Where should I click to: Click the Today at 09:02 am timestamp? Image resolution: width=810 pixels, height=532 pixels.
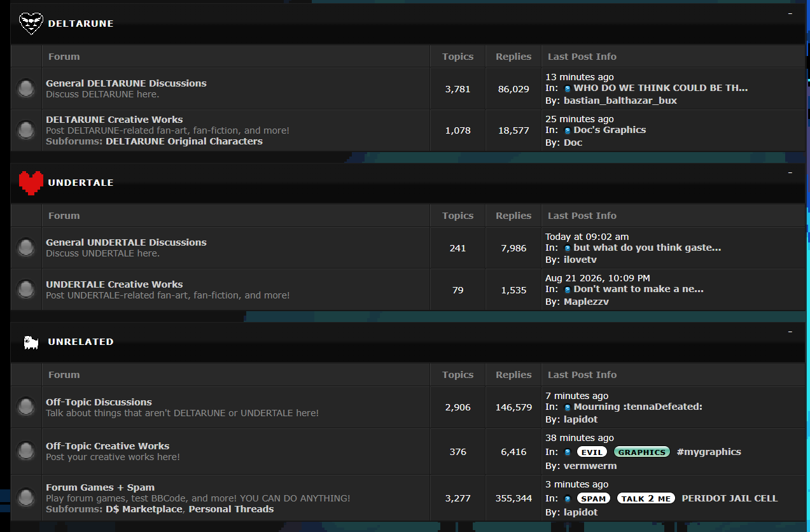587,237
